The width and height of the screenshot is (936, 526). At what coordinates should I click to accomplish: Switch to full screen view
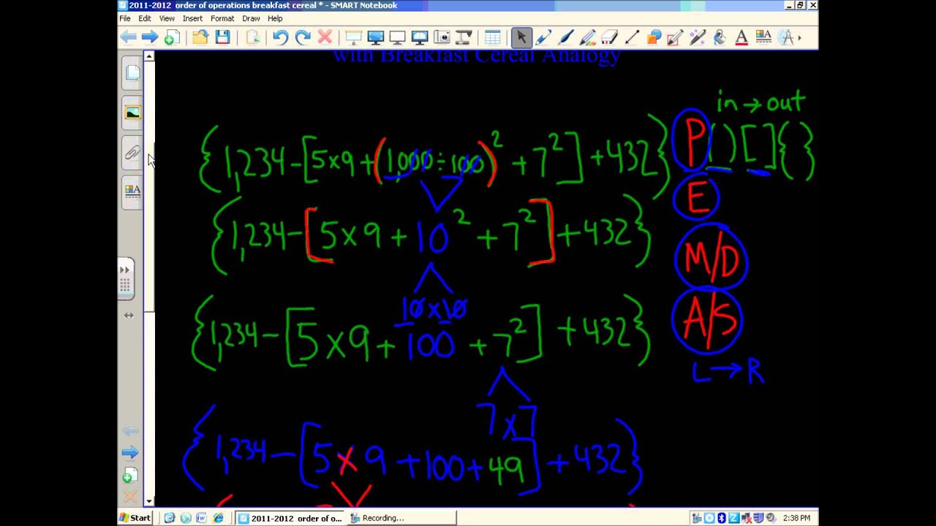[375, 37]
